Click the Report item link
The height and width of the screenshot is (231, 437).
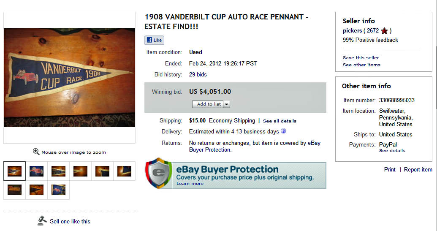[x=418, y=169]
